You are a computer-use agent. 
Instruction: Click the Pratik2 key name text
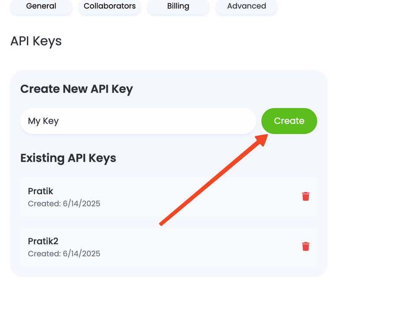43,241
